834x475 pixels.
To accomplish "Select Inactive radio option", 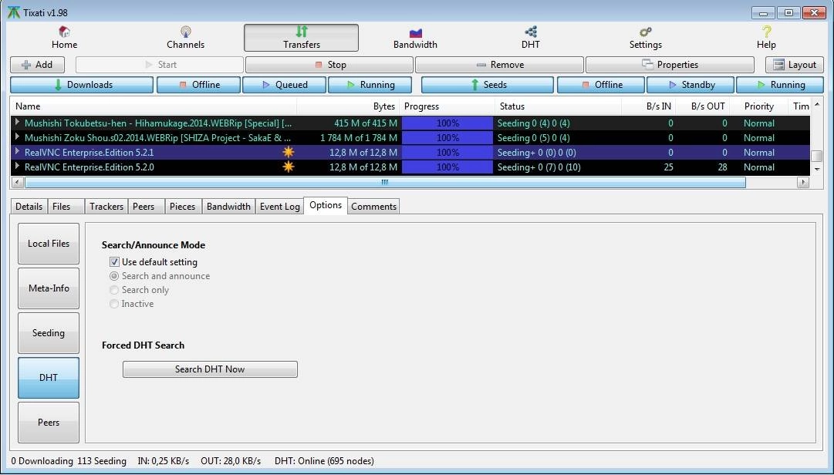I will tap(114, 303).
